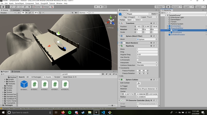Toggle Mesh Renderer enabled checkbox
Image resolution: width=207 pixels, height=115 pixels.
tap(124, 43)
